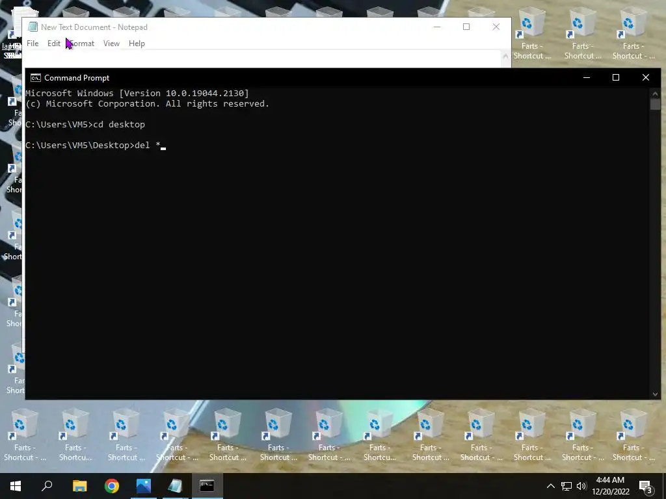This screenshot has height=499, width=666.
Task: Minimize the Command Prompt window
Action: 587,77
